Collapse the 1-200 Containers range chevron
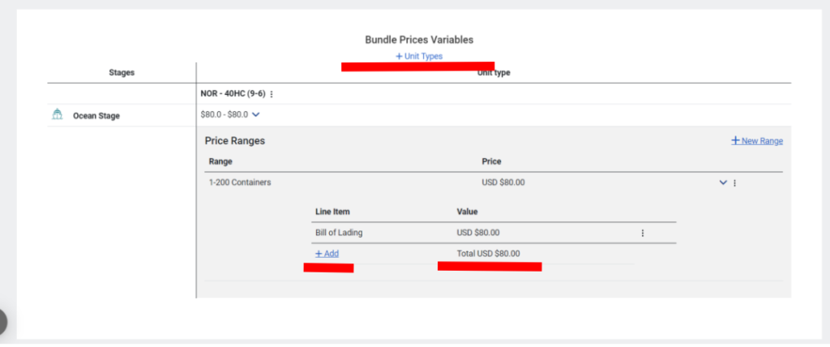830x347 pixels. pyautogui.click(x=723, y=182)
